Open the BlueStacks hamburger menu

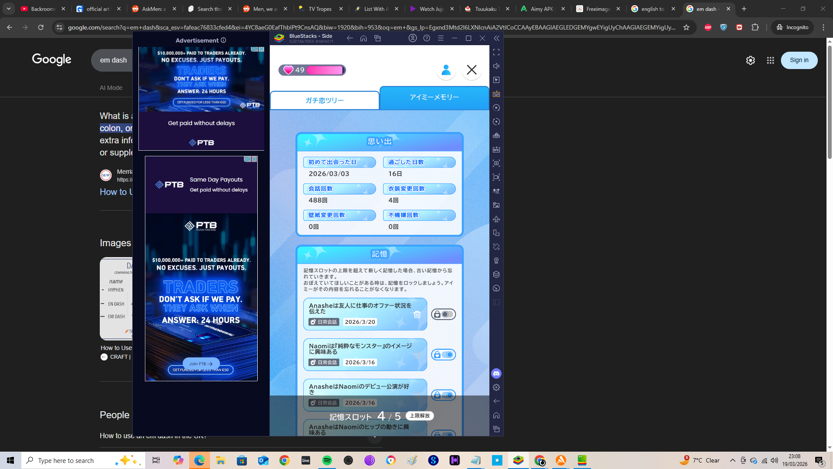pyautogui.click(x=441, y=38)
